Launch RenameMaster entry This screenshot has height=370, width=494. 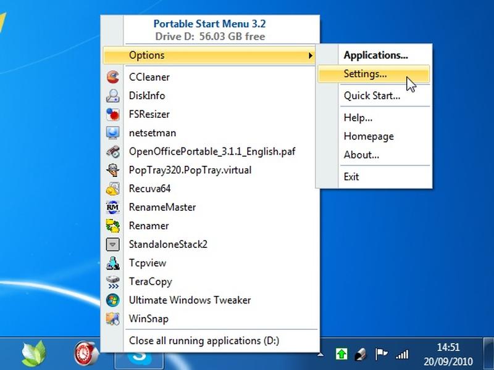[x=162, y=207]
